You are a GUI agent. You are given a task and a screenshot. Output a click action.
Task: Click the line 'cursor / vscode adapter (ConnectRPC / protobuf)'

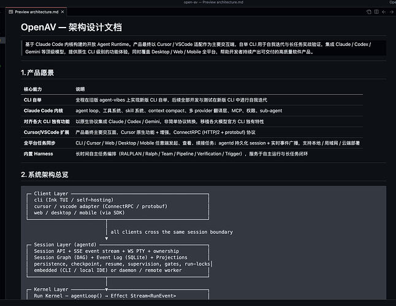pyautogui.click(x=101, y=206)
